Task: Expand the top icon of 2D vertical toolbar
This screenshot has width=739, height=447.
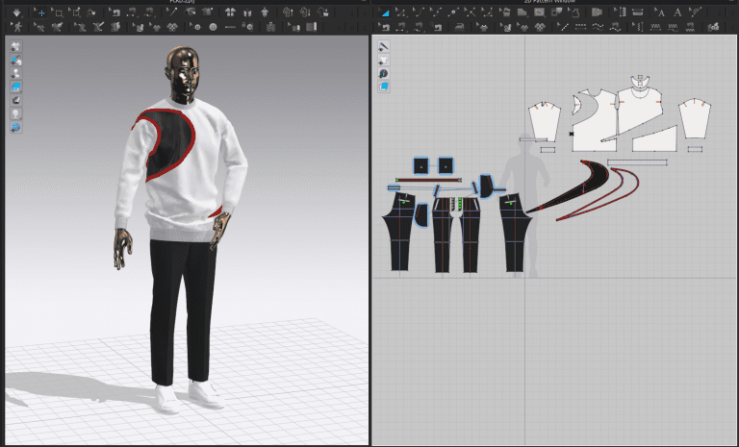Action: [x=384, y=46]
